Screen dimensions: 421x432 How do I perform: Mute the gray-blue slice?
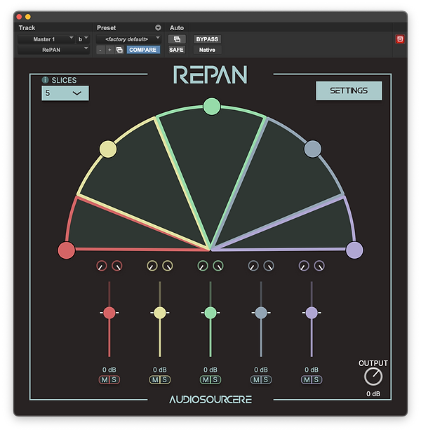coord(256,379)
